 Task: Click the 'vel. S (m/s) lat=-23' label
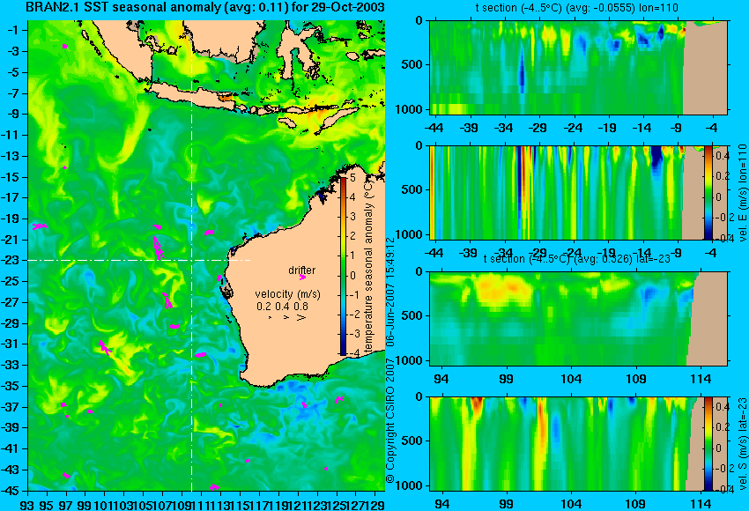click(742, 444)
